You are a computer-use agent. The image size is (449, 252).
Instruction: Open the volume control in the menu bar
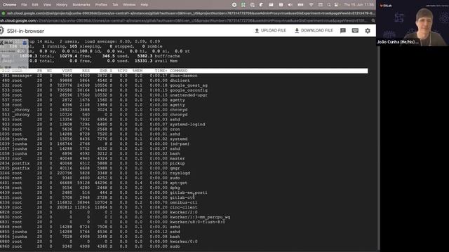(x=290, y=5)
